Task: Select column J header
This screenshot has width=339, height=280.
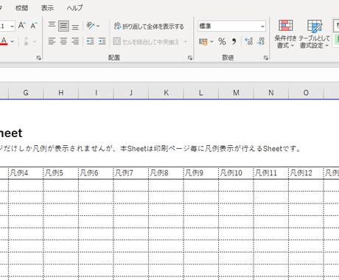Action: (131, 93)
